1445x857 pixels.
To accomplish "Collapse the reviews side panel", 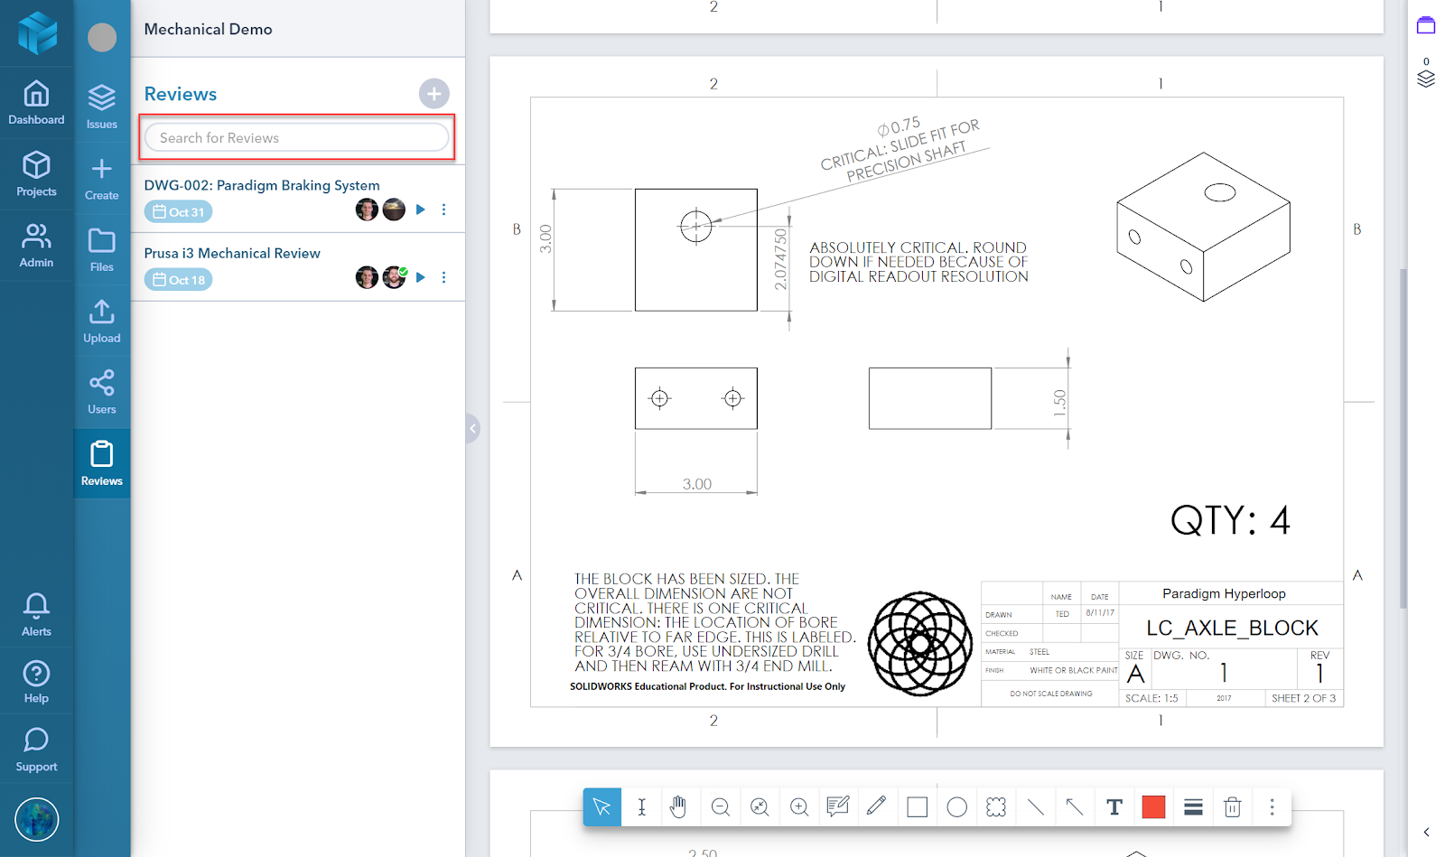I will click(472, 428).
